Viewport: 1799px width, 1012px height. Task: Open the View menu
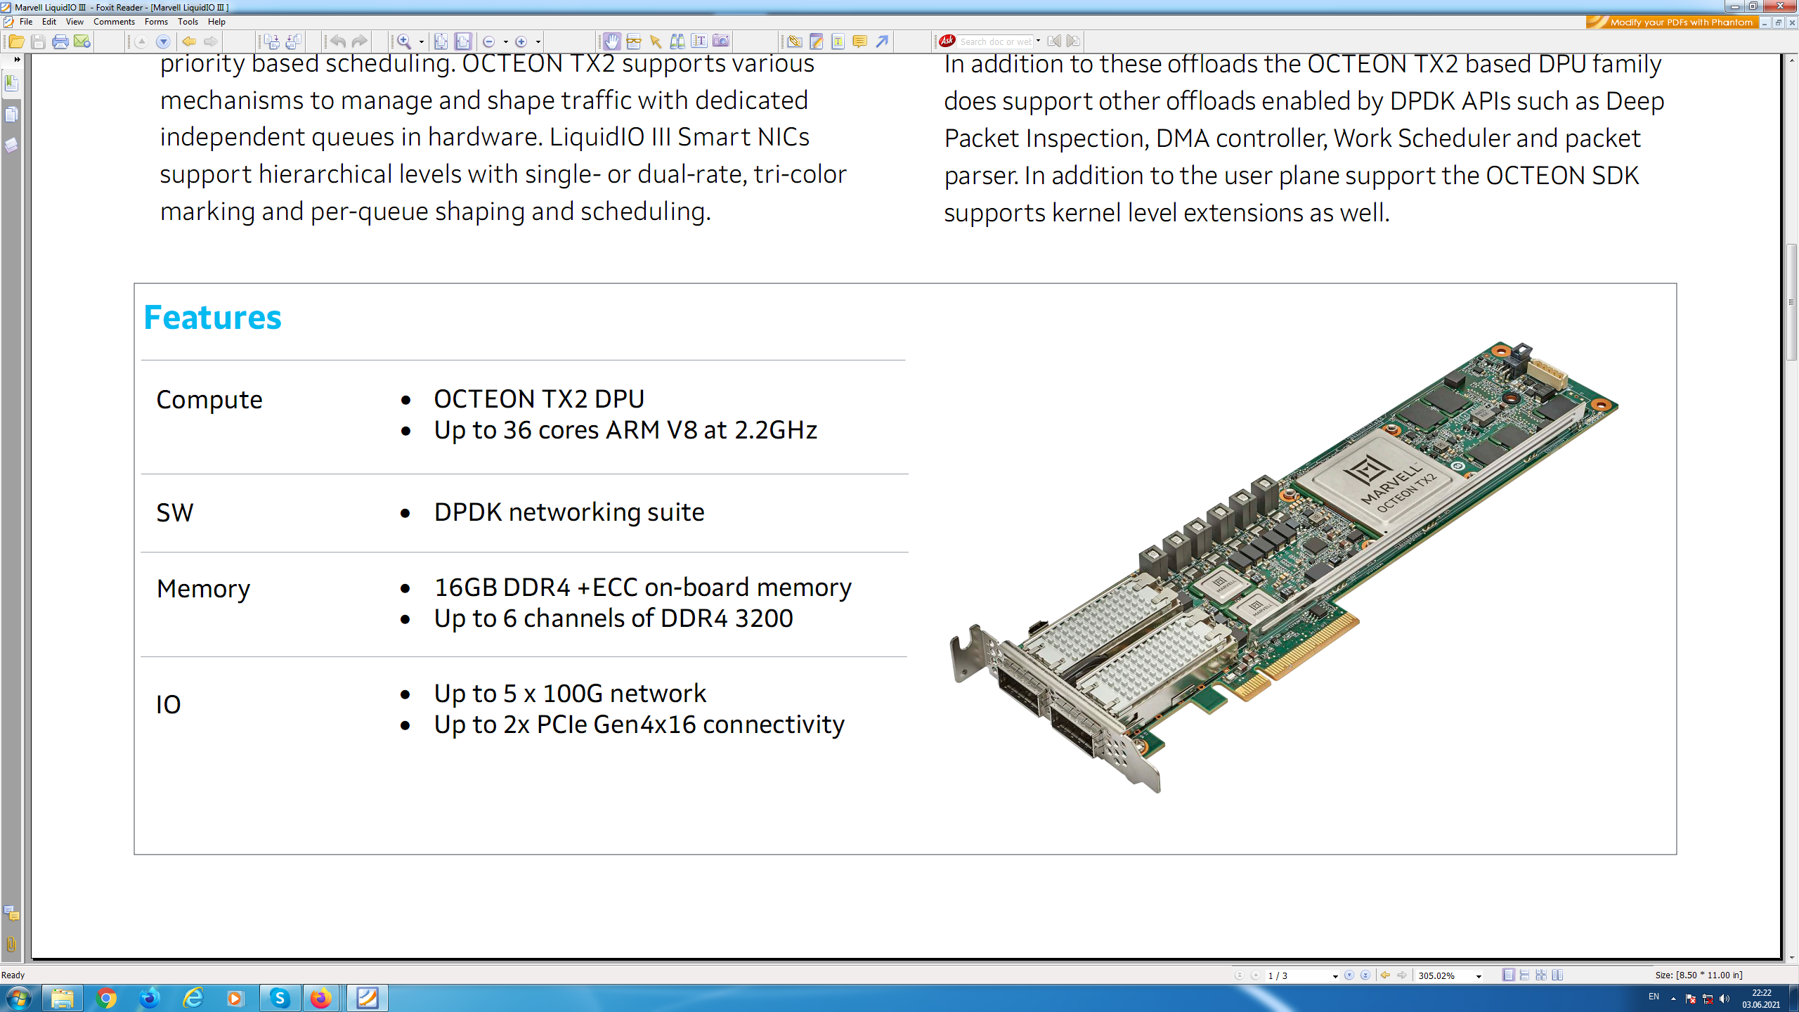(x=74, y=22)
